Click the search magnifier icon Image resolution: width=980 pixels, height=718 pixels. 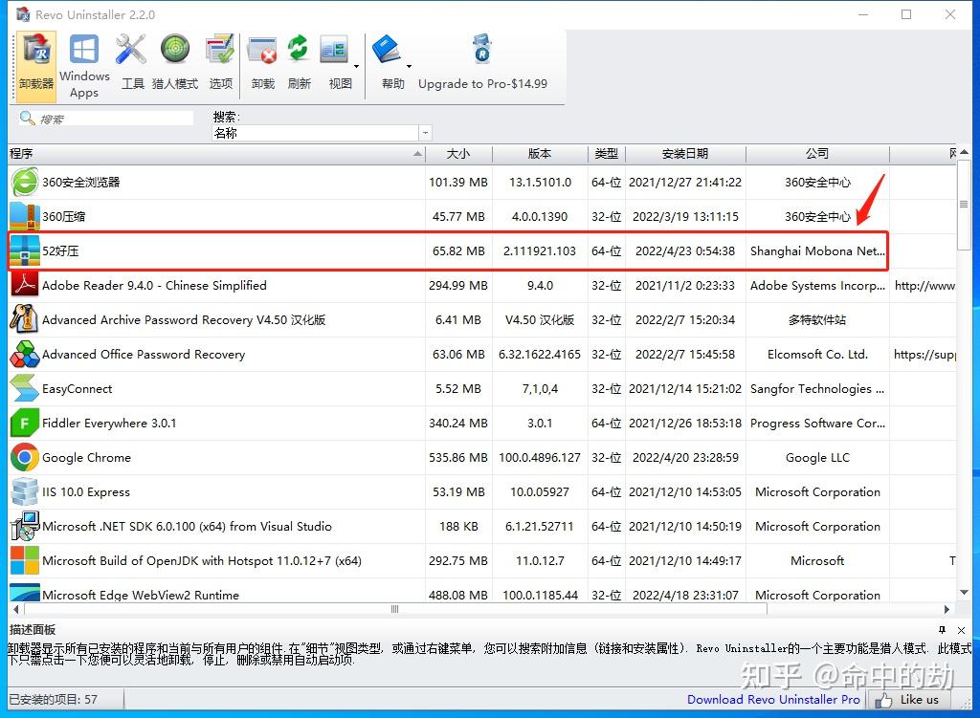[27, 118]
